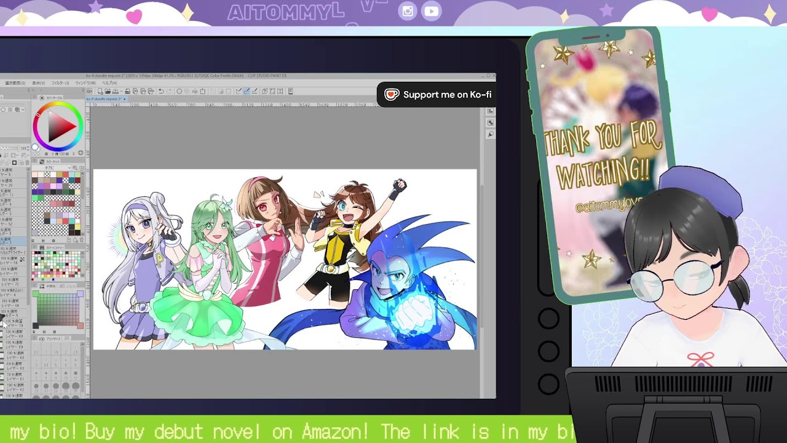Select dark bottom-left corner of intermediate color

pyautogui.click(x=36, y=326)
